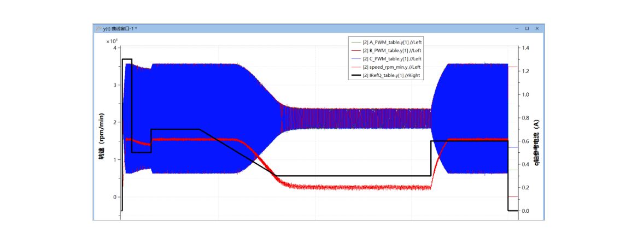Image resolution: width=638 pixels, height=233 pixels.
Task: Click the black line sample for IRefQ in the legend
Action: tap(355, 75)
